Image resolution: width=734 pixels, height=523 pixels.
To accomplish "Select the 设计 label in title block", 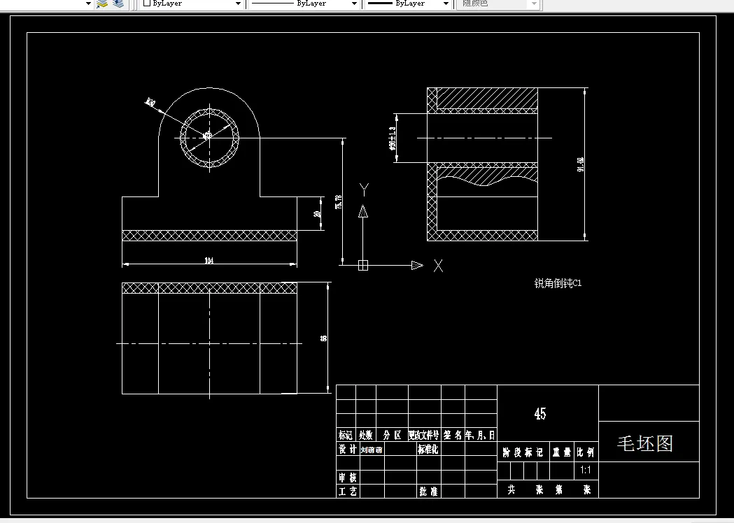I will 347,449.
